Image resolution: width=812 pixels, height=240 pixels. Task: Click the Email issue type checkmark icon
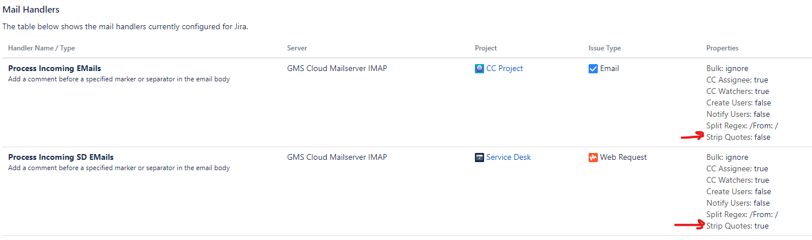coord(593,69)
